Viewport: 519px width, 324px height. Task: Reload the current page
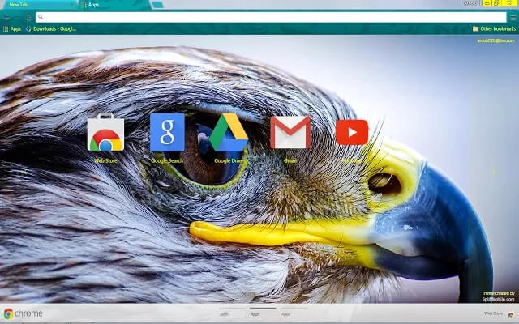[x=28, y=17]
